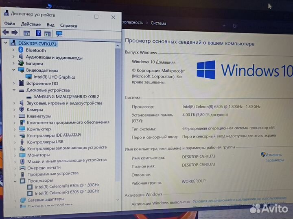Minimize the Device Manager window

point(79,16)
